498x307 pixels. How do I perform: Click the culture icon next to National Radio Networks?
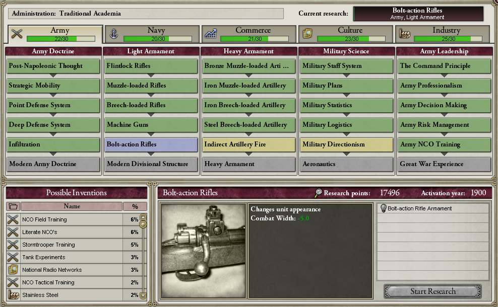point(13,270)
